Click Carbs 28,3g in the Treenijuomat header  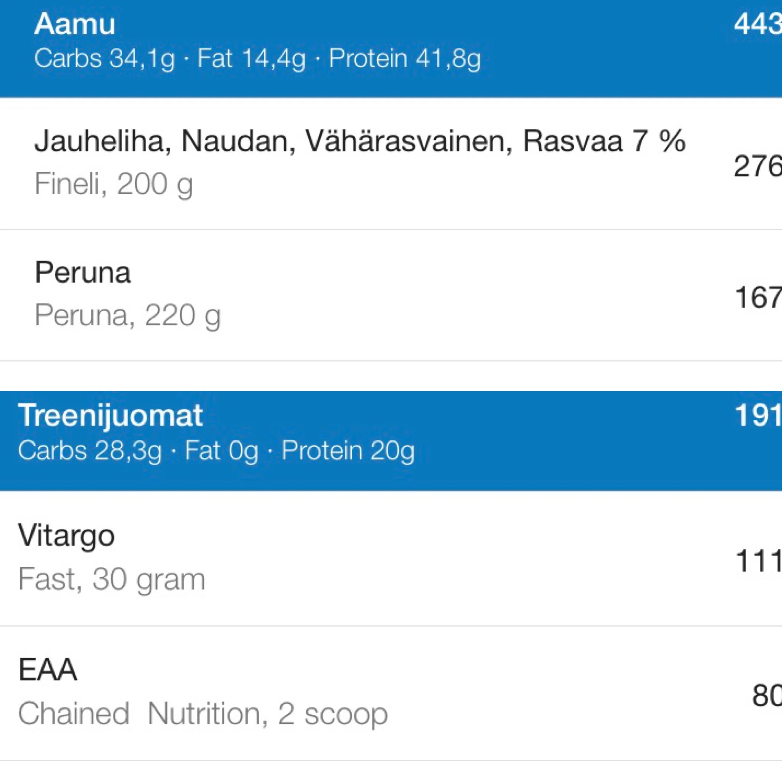tap(90, 451)
